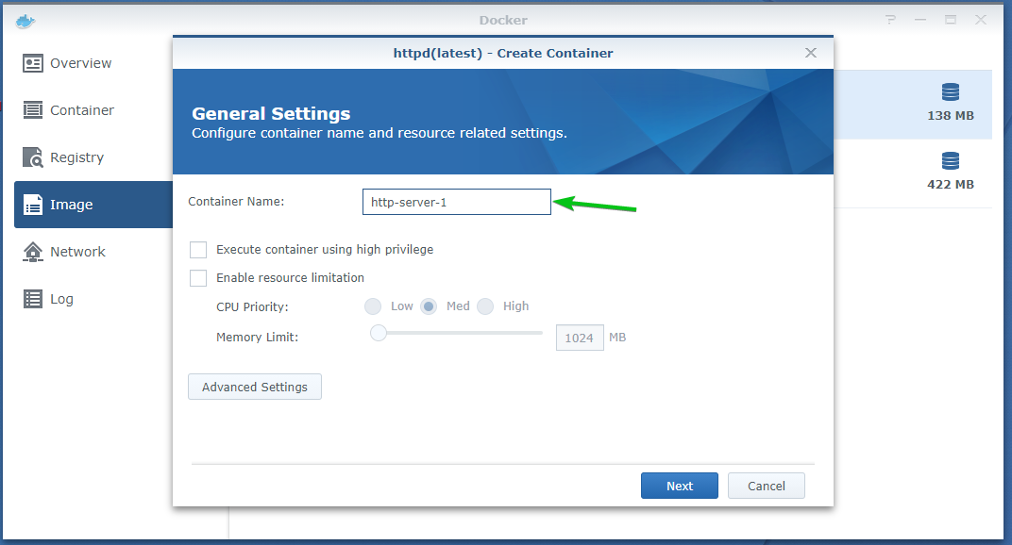The width and height of the screenshot is (1012, 545).
Task: Switch to the Registry section
Action: [x=76, y=157]
